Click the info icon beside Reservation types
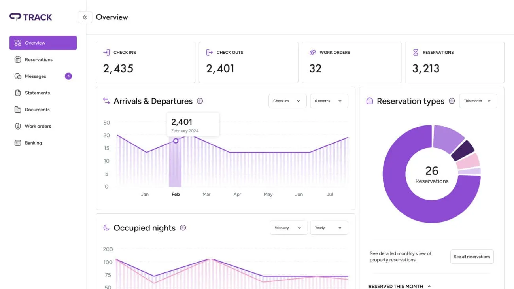This screenshot has height=289, width=514. point(452,101)
